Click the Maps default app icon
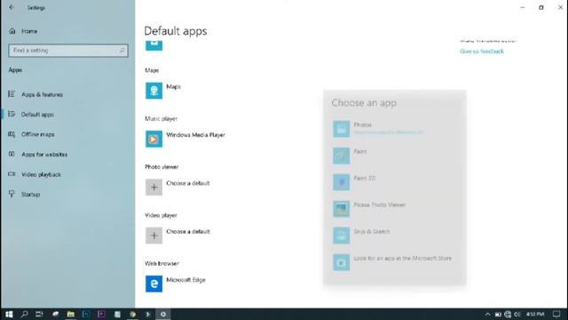This screenshot has width=568, height=320. (x=154, y=91)
